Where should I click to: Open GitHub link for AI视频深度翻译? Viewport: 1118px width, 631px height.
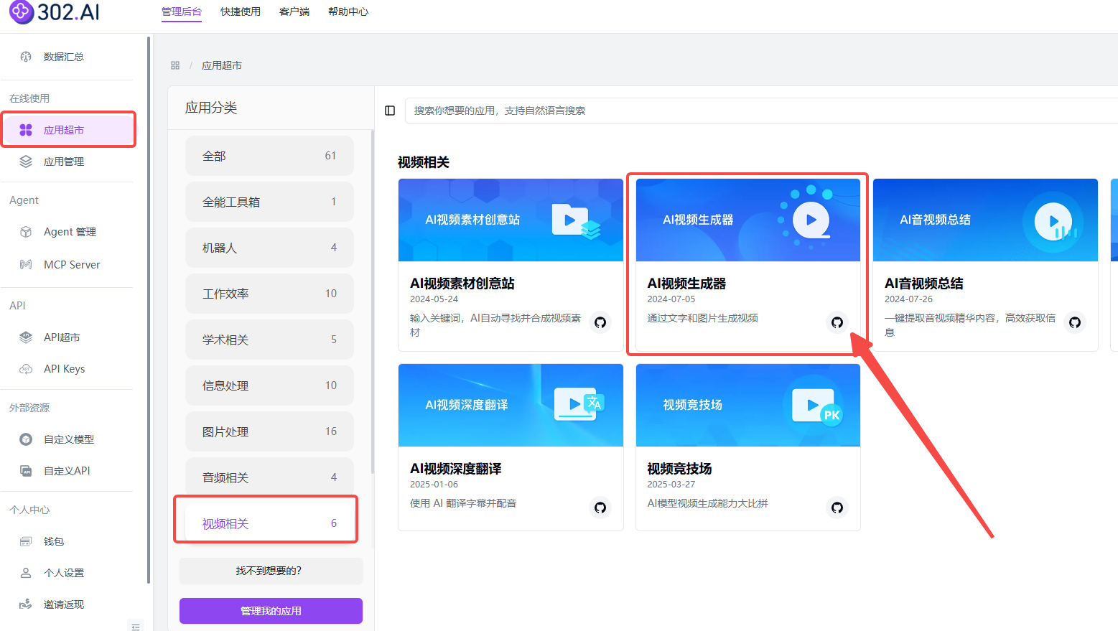point(600,508)
